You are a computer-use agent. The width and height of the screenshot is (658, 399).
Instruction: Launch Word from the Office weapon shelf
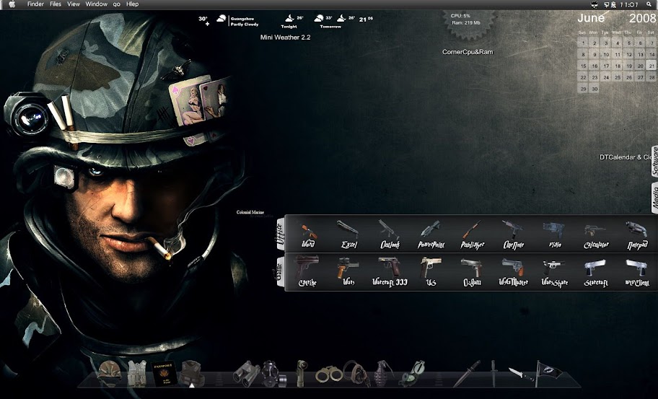(x=309, y=234)
